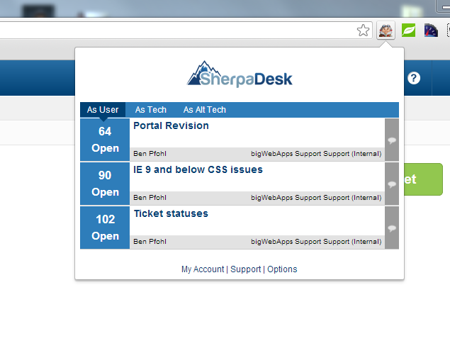Open comments for Ticket statuses ticket
This screenshot has height=358, width=450.
392,228
